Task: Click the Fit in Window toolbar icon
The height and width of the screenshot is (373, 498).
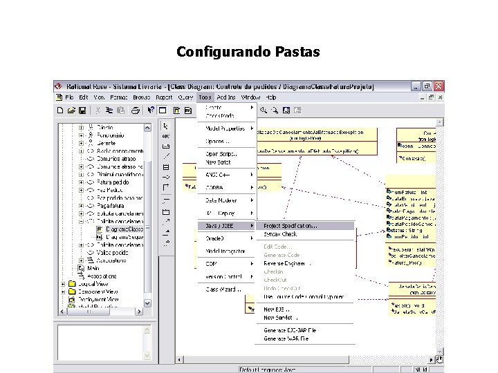Action: coord(286,111)
